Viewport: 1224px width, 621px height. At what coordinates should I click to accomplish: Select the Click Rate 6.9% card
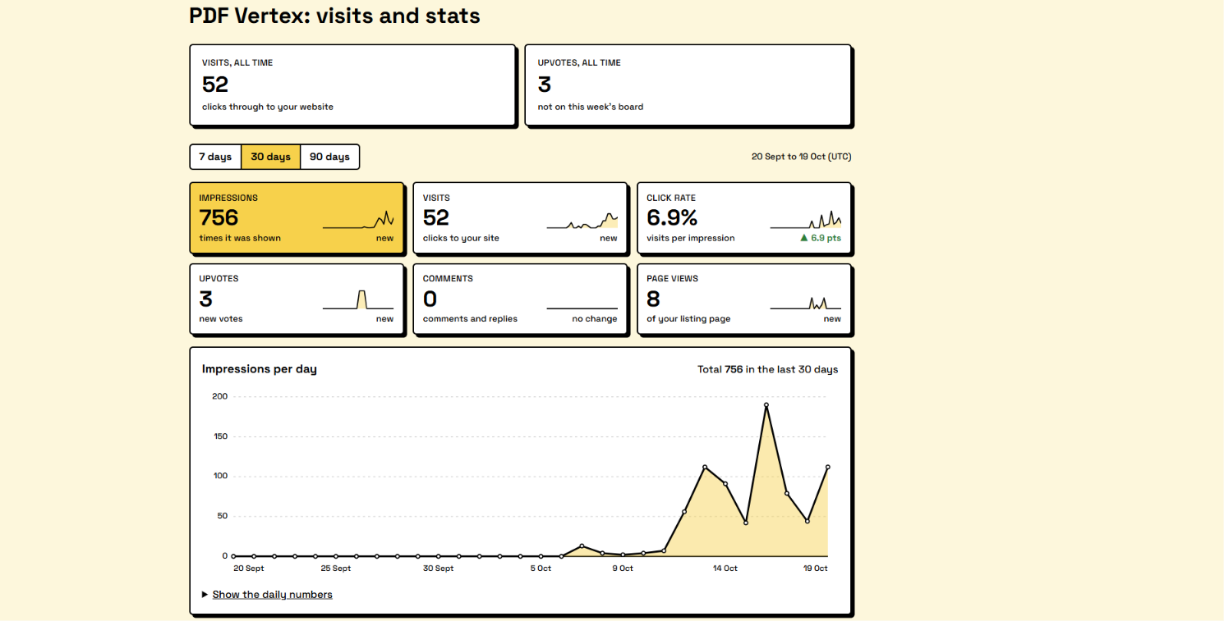744,217
